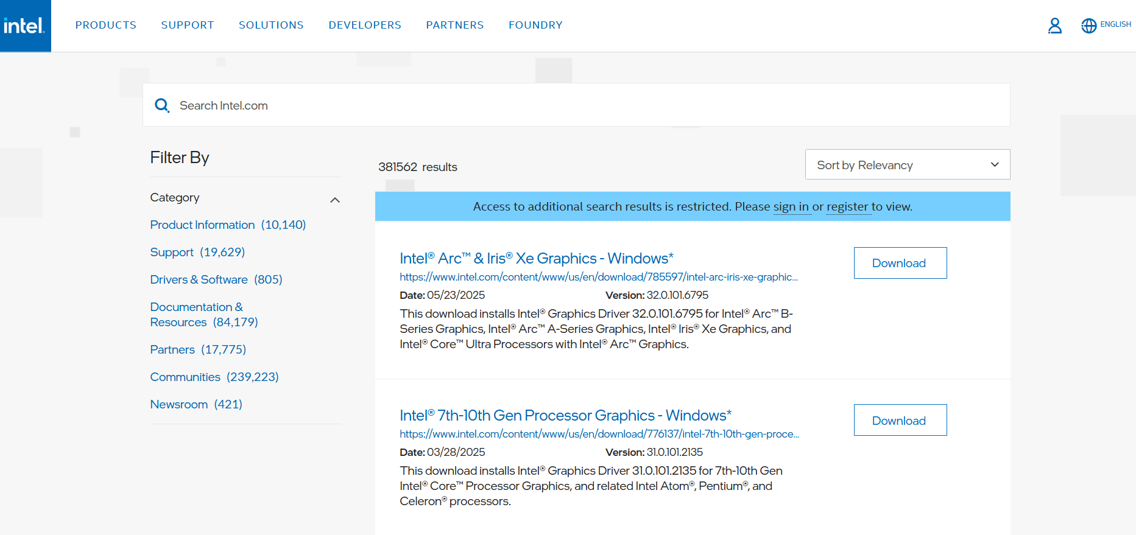This screenshot has width=1136, height=535.
Task: Click version 31.0.101.2135 text
Action: coord(674,452)
